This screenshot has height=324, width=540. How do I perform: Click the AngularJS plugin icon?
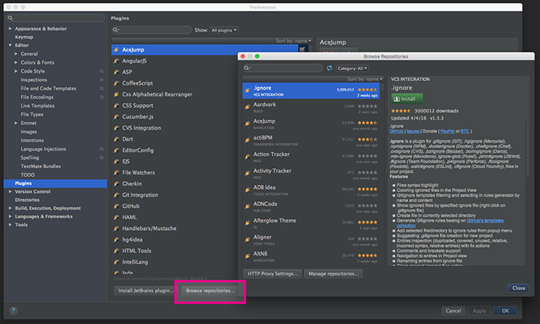116,61
